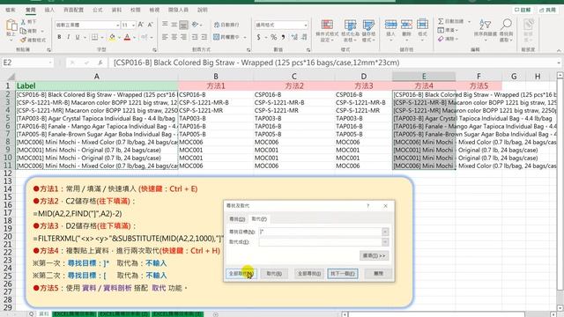
Task: Open Cell Styles gallery
Action: [x=368, y=31]
